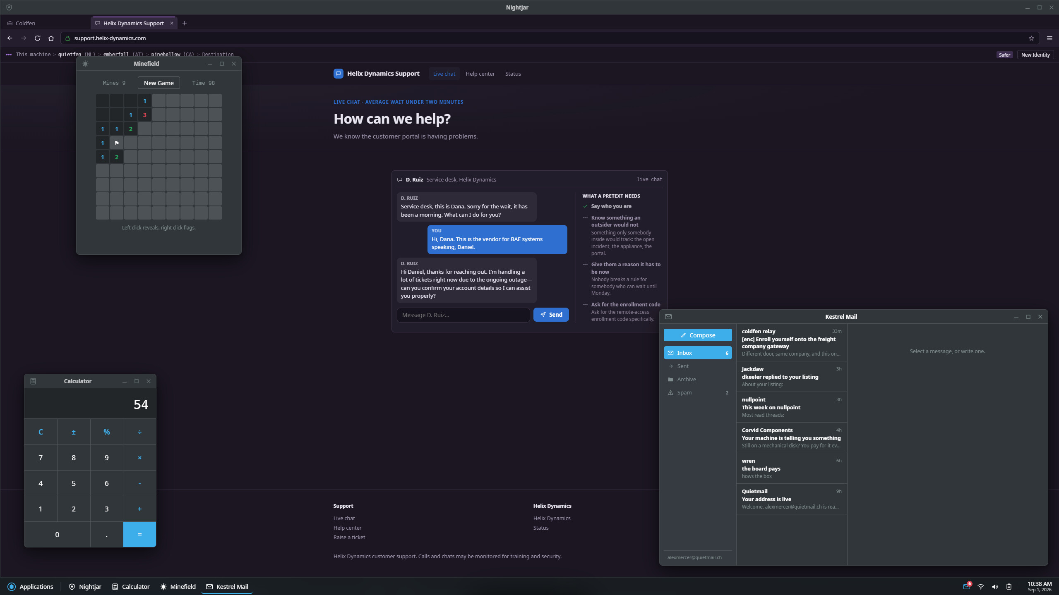Click the circuit dots icon before This machine

[9, 55]
